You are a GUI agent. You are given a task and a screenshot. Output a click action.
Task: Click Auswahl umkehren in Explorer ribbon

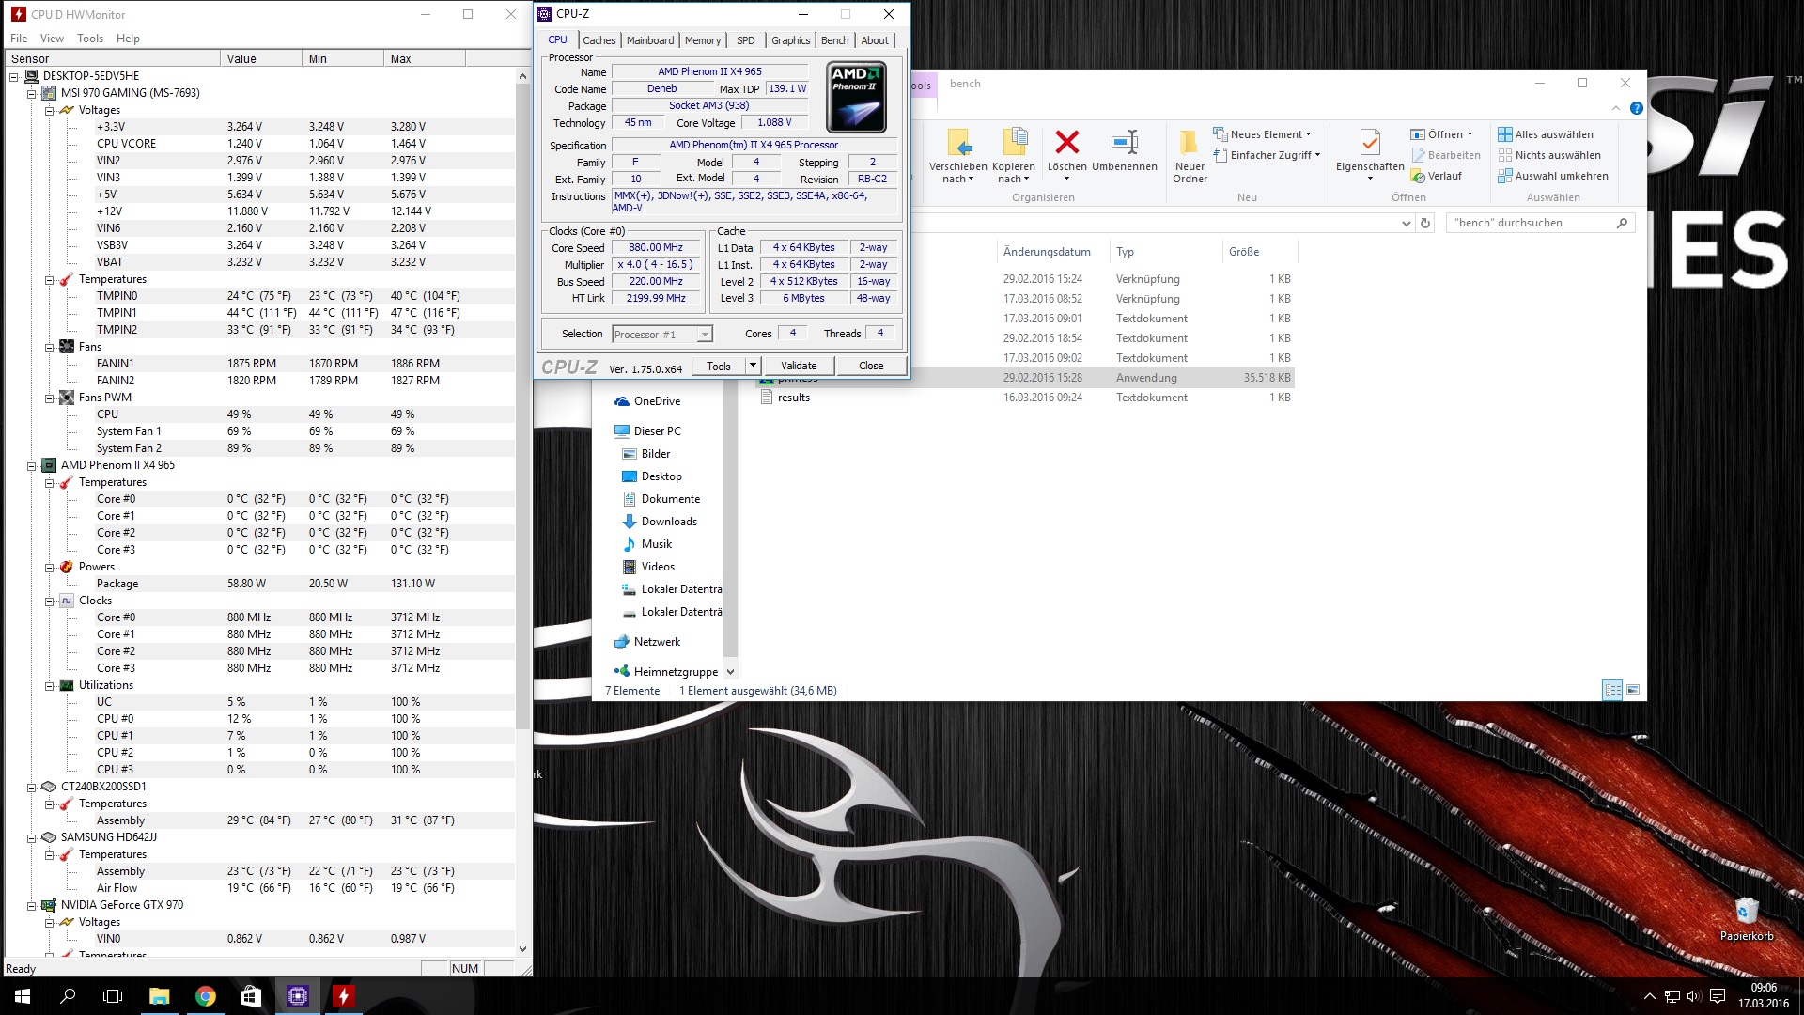pos(1553,176)
